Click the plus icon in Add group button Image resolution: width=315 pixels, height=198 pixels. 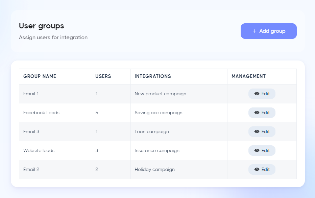pyautogui.click(x=254, y=31)
